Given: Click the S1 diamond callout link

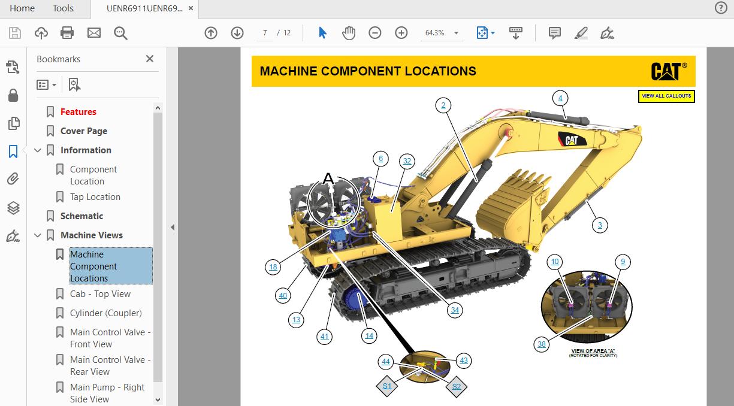Looking at the screenshot, I should (387, 386).
